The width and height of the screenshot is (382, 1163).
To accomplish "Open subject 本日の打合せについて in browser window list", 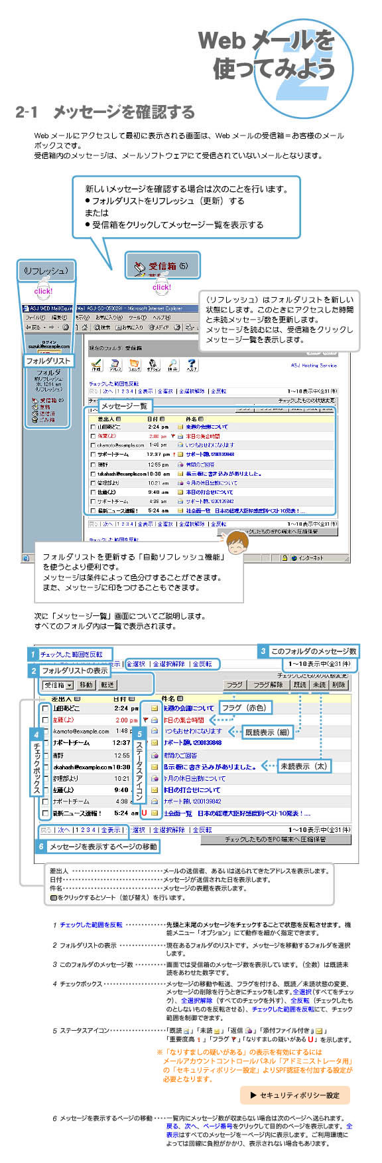I will coord(209,492).
